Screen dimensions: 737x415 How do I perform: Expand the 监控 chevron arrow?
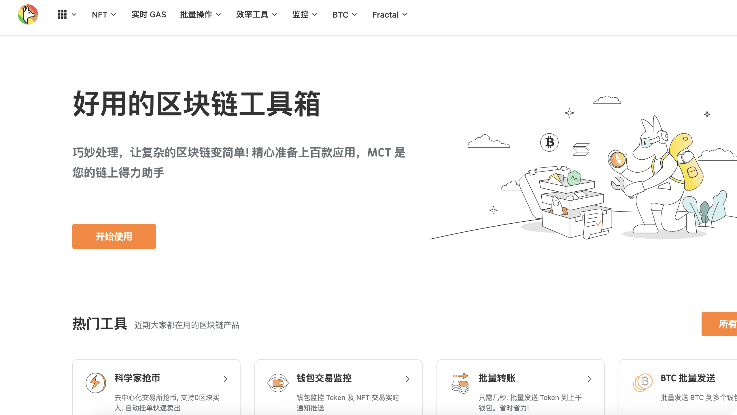click(x=315, y=15)
